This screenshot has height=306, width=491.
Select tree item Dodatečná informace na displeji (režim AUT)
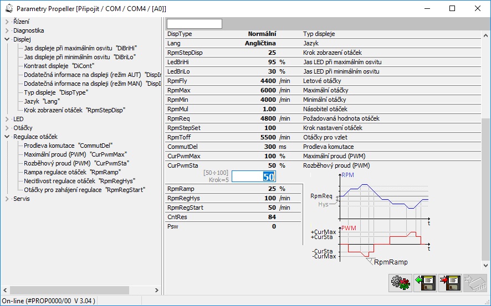93,75
